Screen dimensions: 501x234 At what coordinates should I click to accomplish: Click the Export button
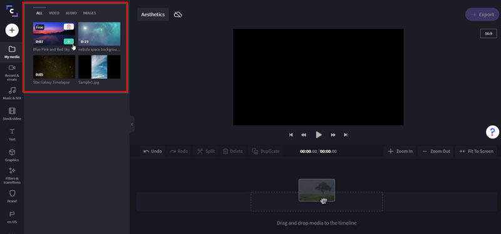[x=482, y=14]
